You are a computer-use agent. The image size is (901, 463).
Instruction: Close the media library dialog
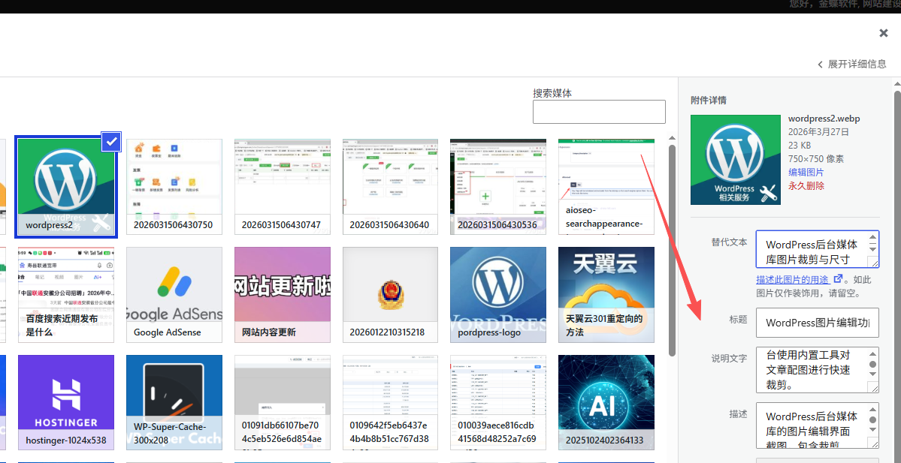point(884,33)
